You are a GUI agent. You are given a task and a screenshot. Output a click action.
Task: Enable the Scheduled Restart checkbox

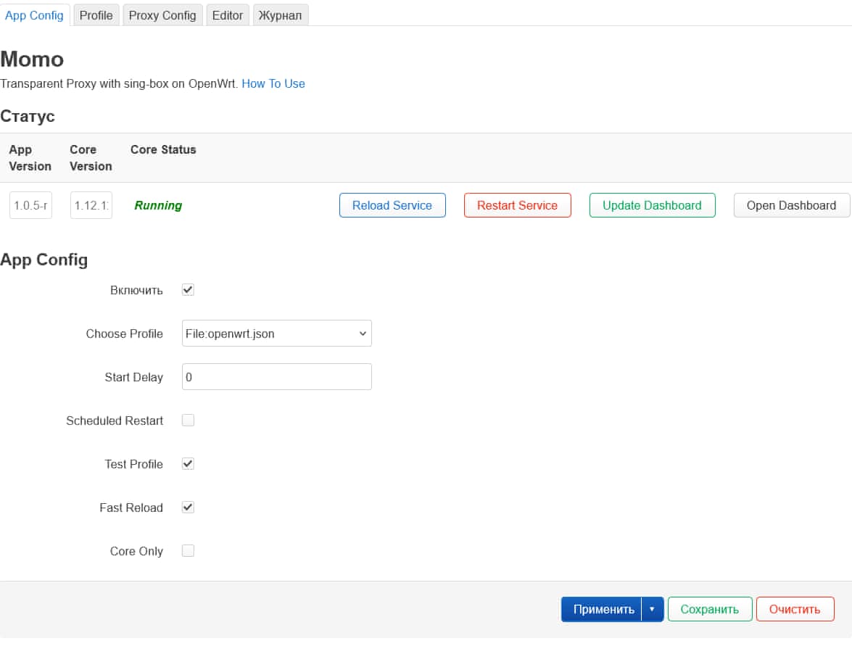coord(188,421)
